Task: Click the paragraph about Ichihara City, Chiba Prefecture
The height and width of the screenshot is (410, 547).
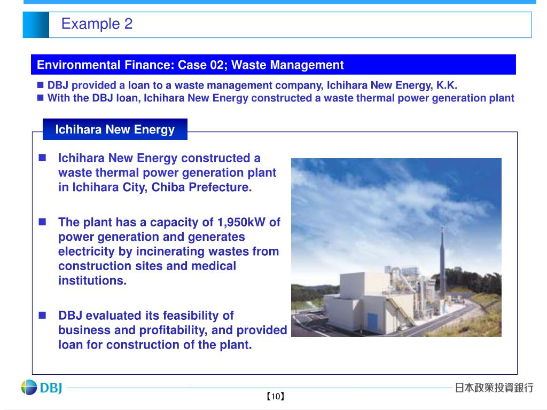Action: (167, 172)
